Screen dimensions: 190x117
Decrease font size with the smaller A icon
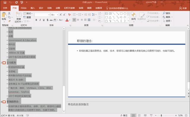click(64, 15)
